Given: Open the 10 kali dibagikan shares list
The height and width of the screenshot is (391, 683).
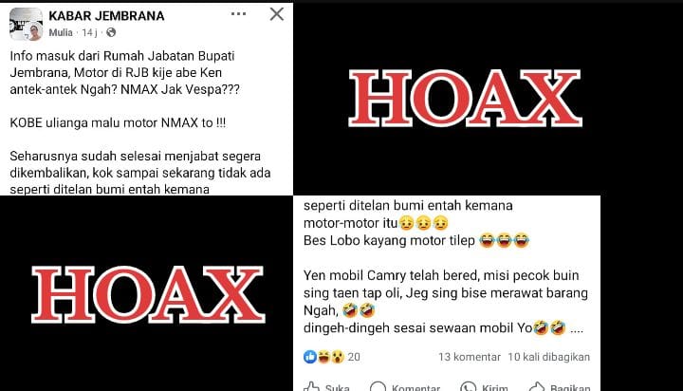Looking at the screenshot, I should (549, 357).
